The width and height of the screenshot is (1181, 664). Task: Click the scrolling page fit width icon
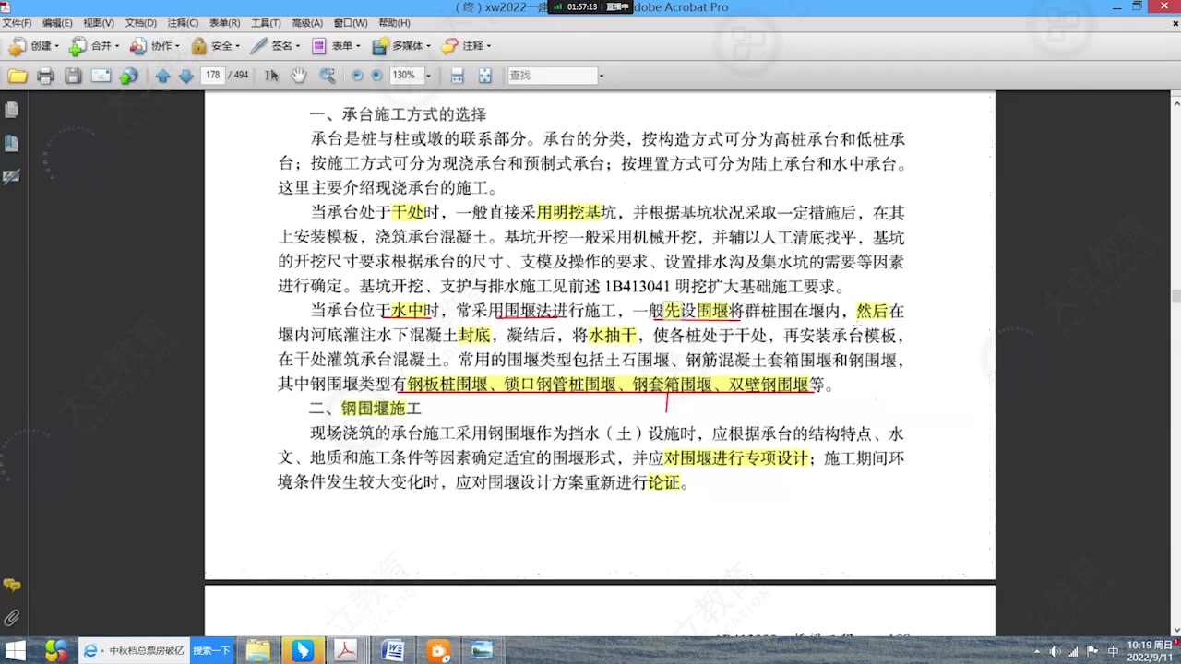point(457,76)
